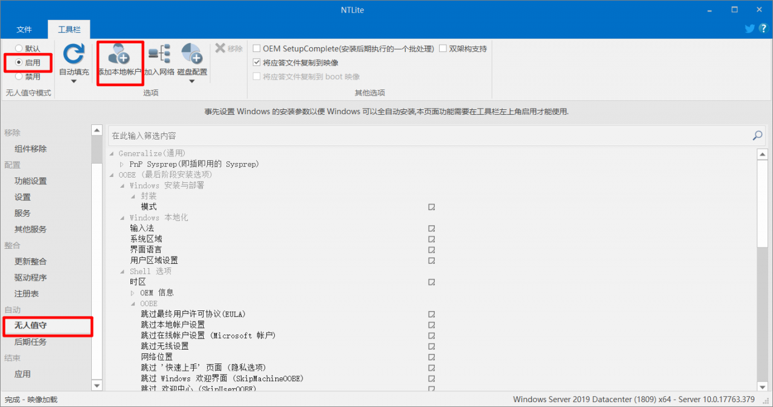Screen dimensions: 773x407
Task: Select the 禁用 unattended mode radio button
Action: point(19,77)
